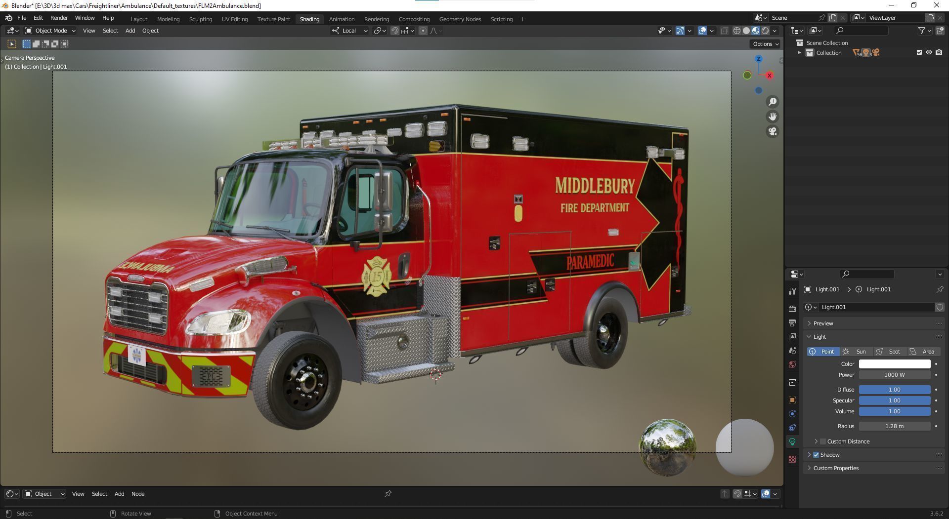Set light type to Spot
Screen dimensions: 949x519
(x=890, y=352)
